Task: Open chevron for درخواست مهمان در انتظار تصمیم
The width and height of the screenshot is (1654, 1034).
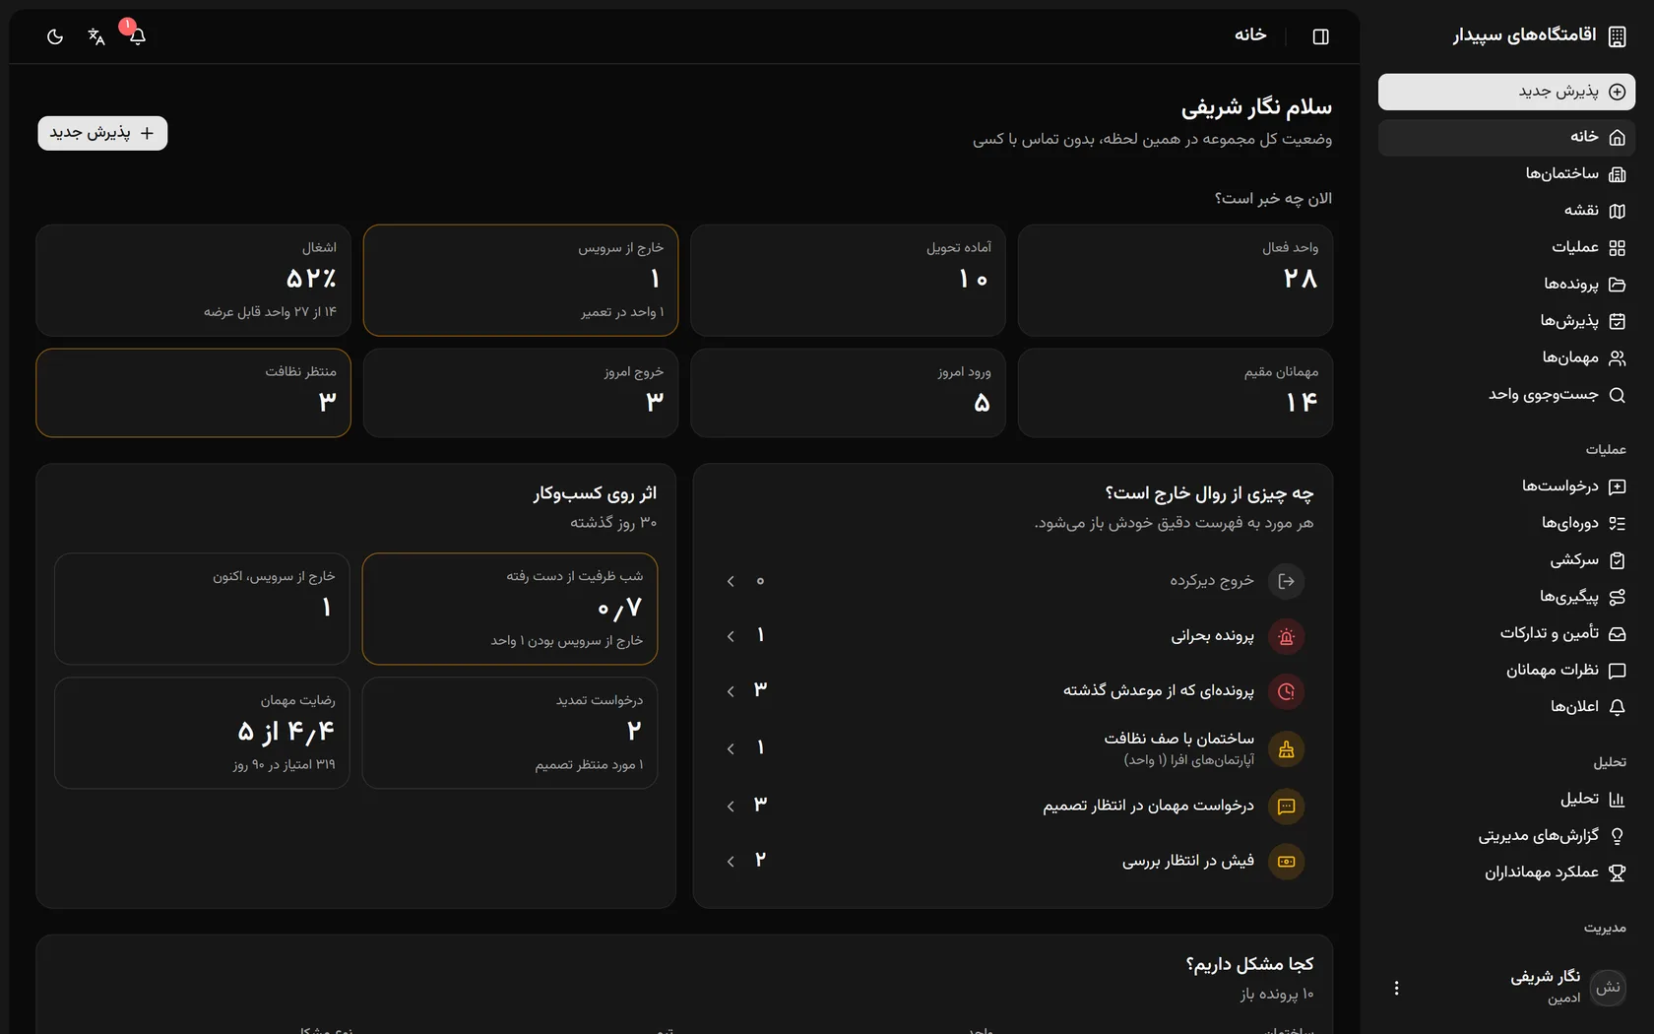Action: coord(731,807)
